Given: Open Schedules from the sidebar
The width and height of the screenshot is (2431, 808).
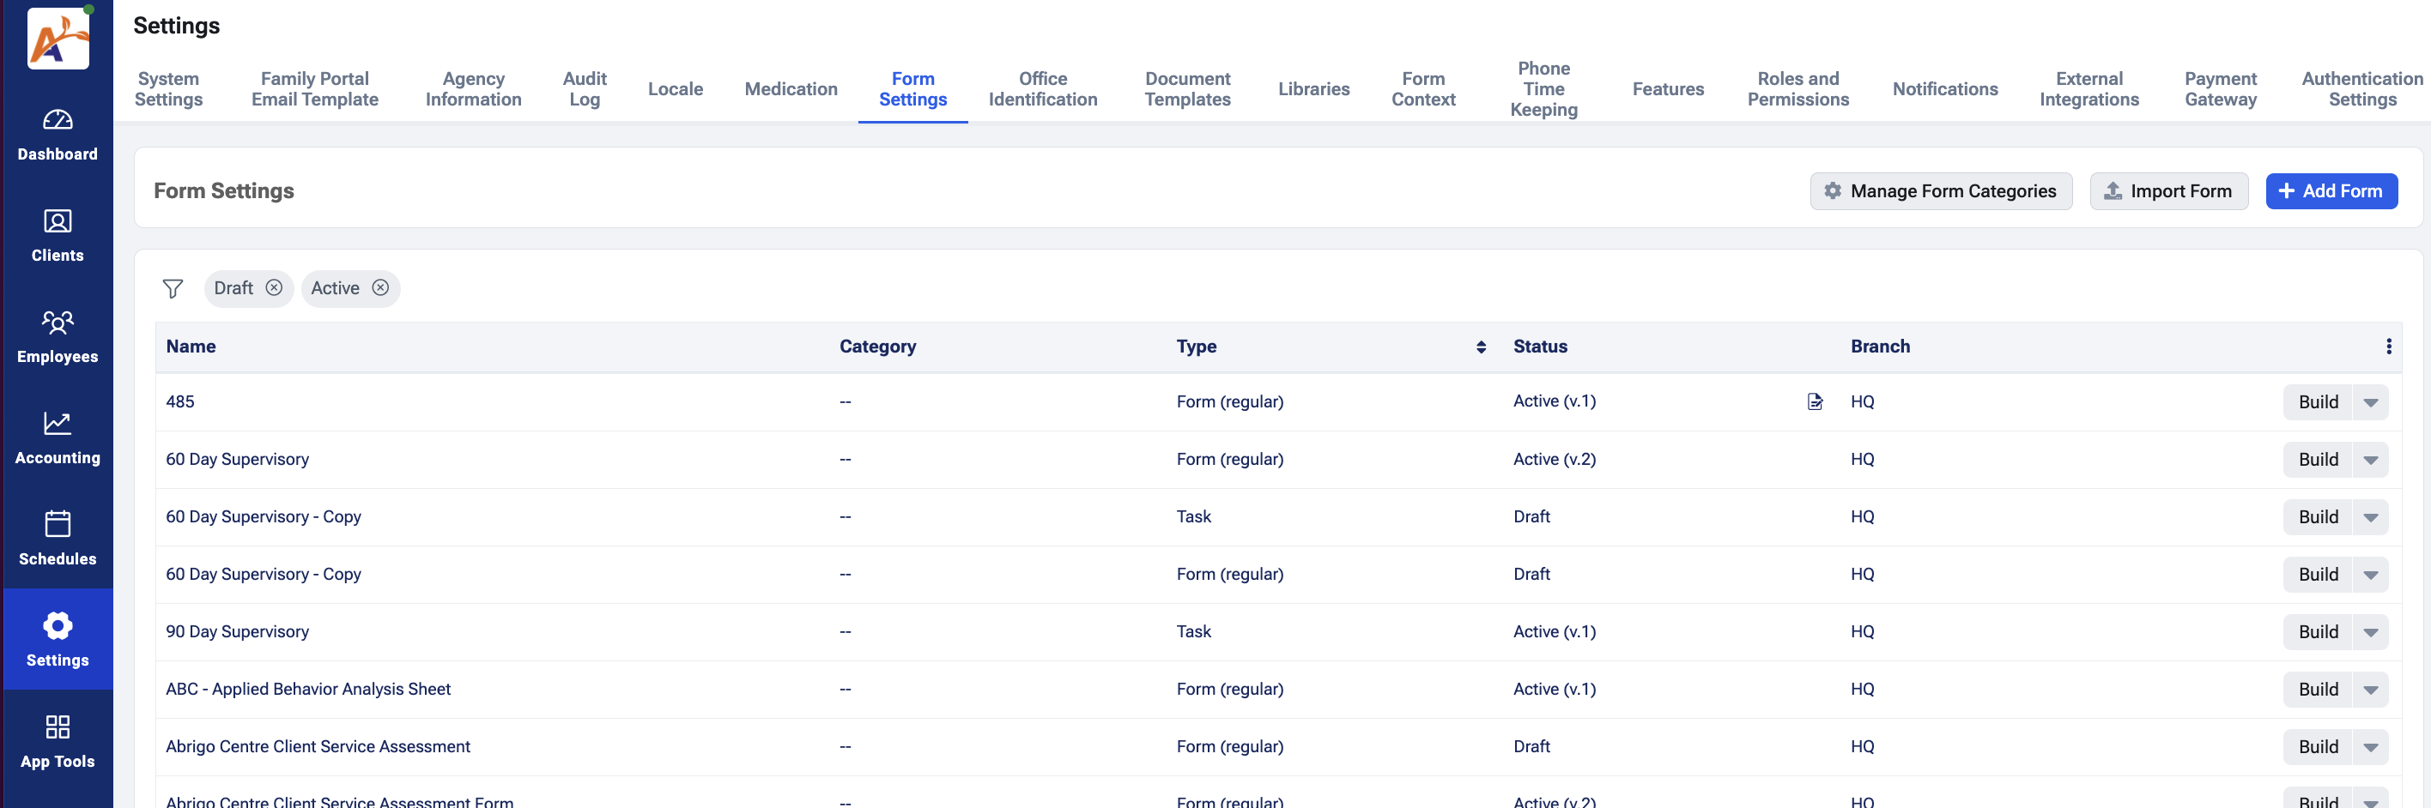Looking at the screenshot, I should [57, 539].
